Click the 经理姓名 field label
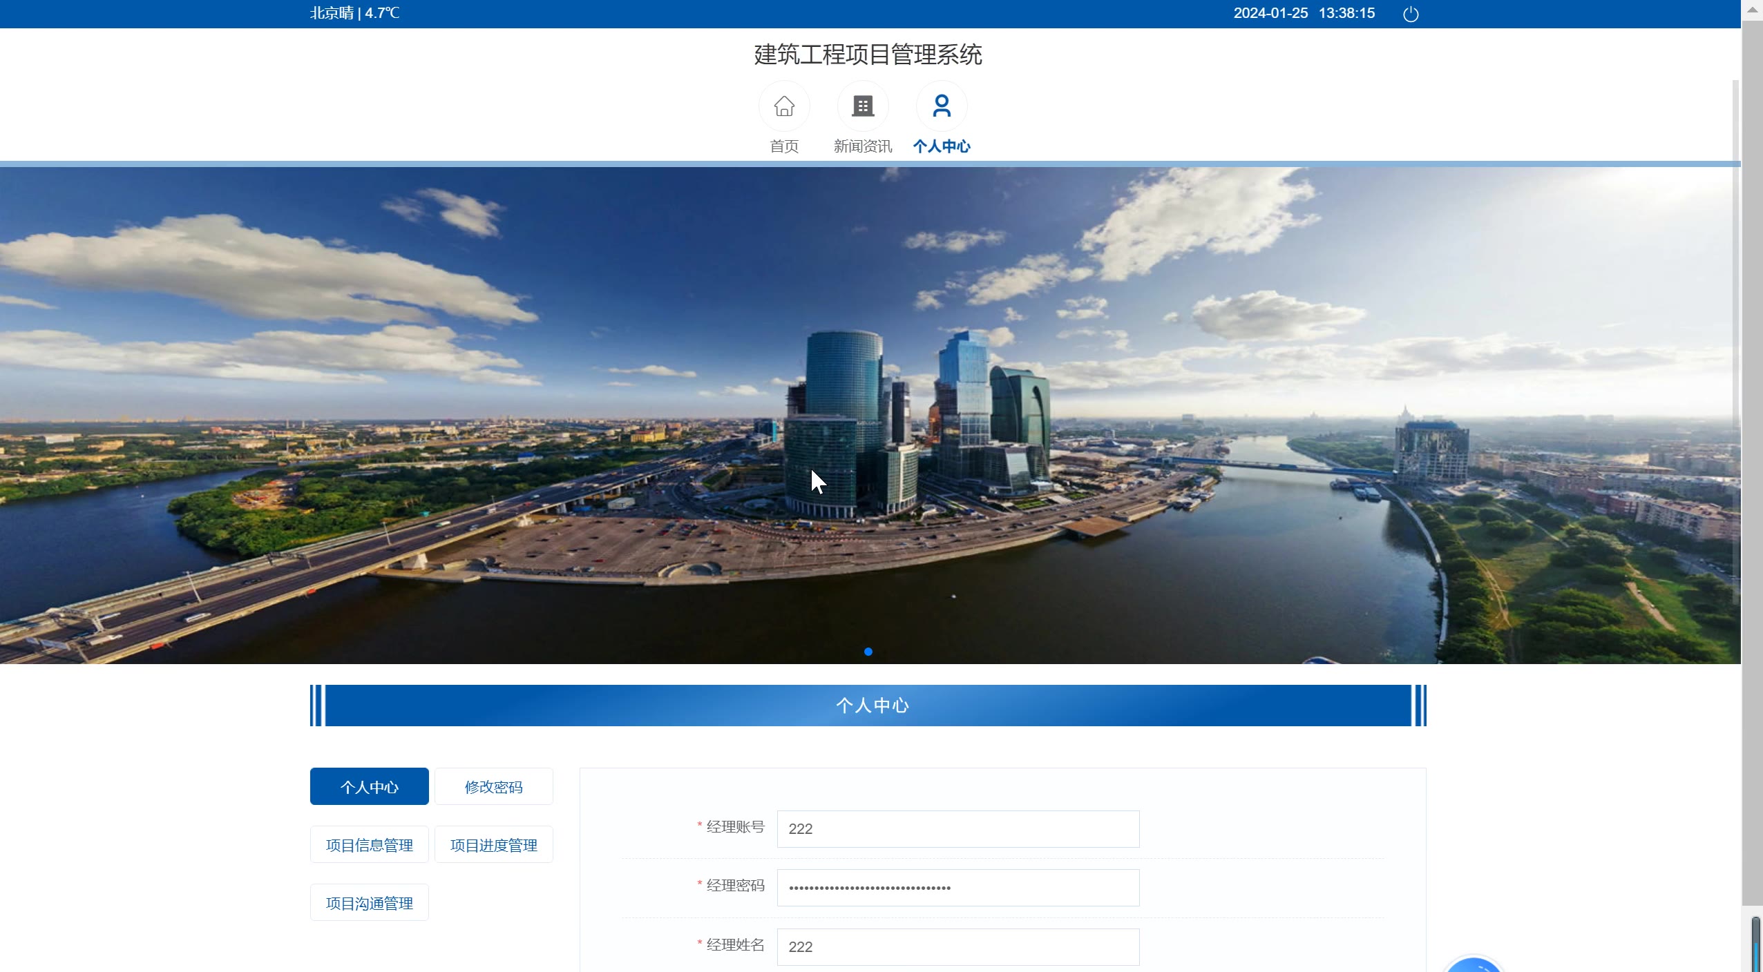The image size is (1763, 972). (735, 945)
